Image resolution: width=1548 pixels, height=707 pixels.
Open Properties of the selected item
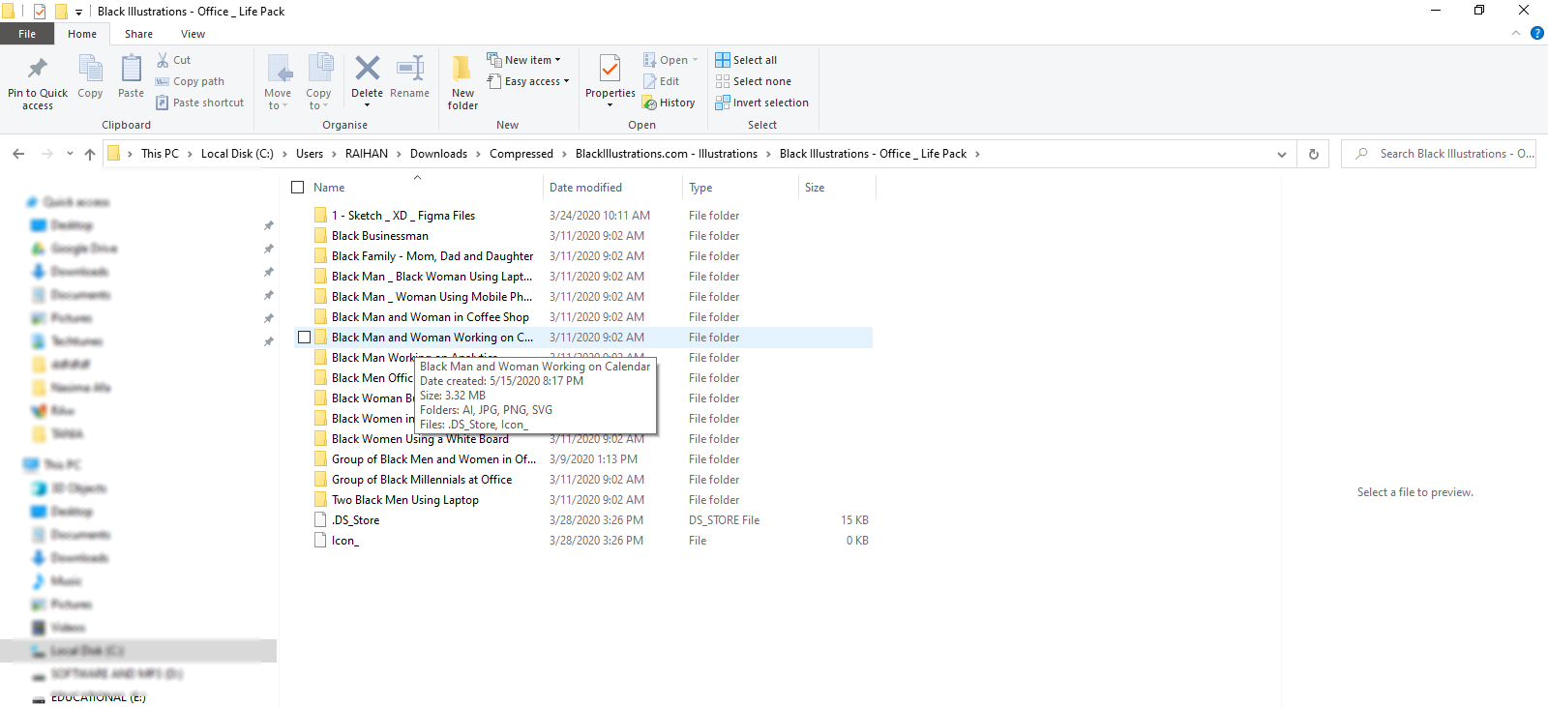[x=610, y=81]
